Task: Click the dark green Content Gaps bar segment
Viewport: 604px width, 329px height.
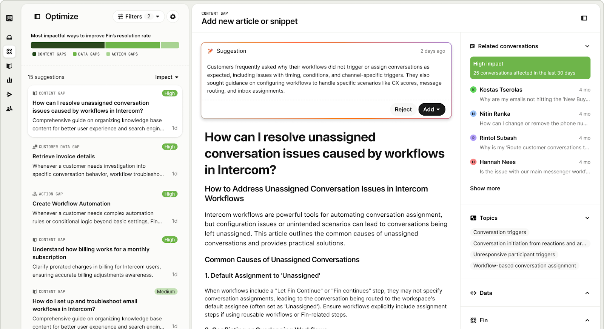Action: point(68,45)
